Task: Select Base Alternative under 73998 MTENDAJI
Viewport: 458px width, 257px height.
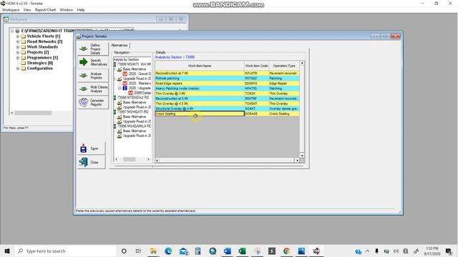Action: coord(135,103)
